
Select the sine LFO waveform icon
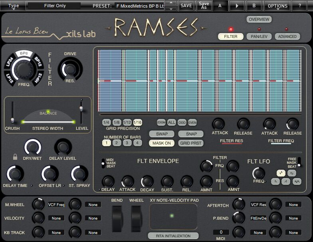coord(297,181)
